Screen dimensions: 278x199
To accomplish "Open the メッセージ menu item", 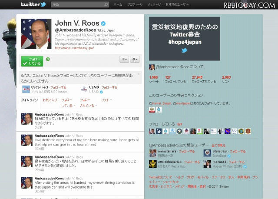I will point(154,5).
